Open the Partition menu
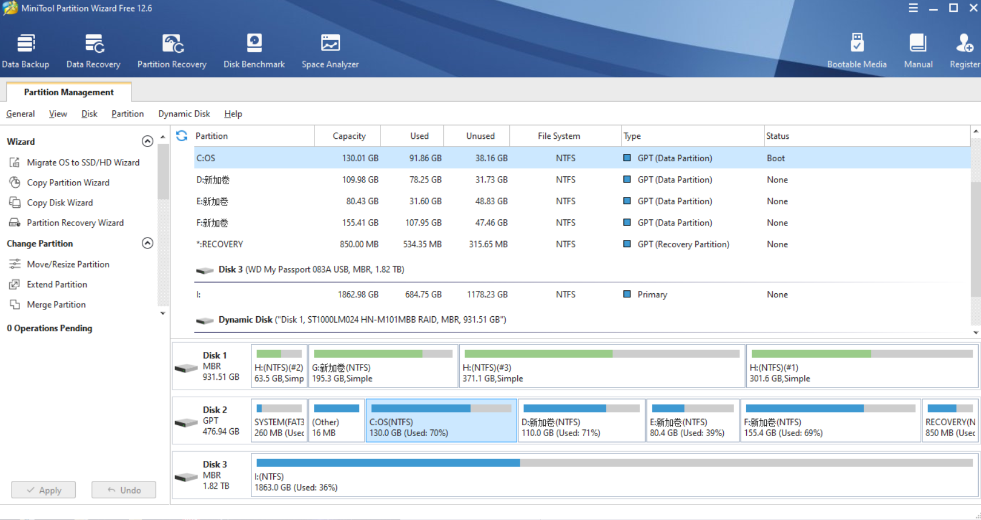This screenshot has width=981, height=520. pos(127,114)
